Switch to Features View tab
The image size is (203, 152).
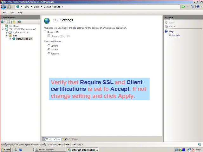pyautogui.click(x=52, y=139)
